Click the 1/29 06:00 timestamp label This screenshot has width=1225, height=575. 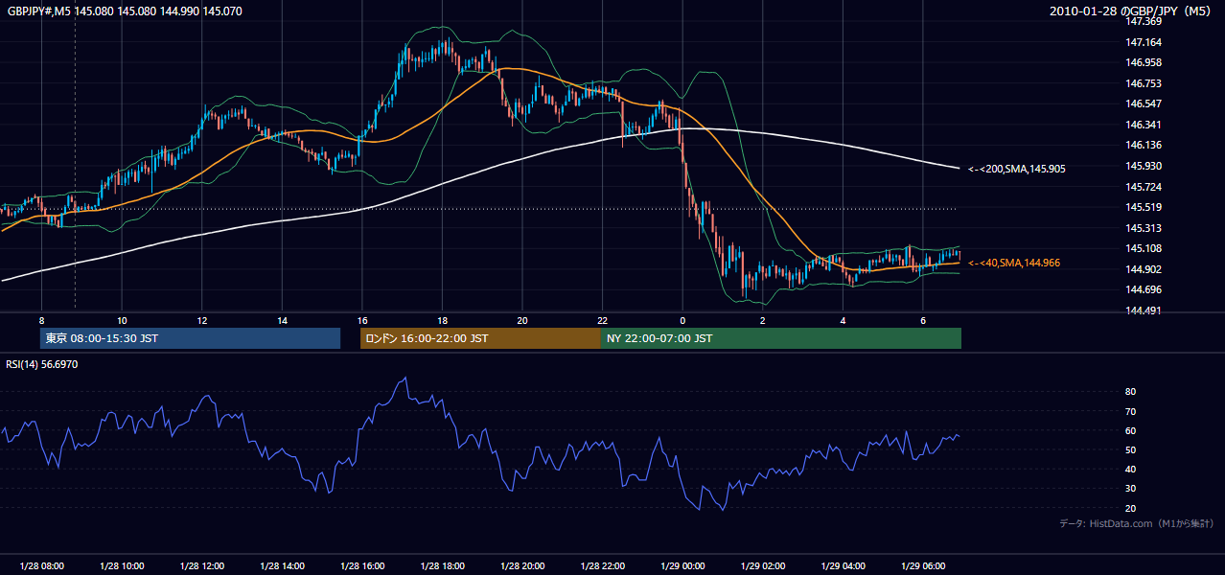pyautogui.click(x=922, y=565)
